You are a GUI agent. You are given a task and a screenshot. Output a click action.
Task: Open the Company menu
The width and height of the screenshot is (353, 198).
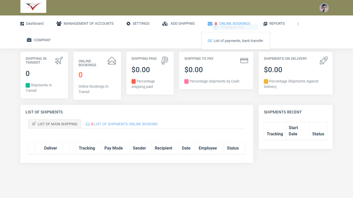coord(39,40)
